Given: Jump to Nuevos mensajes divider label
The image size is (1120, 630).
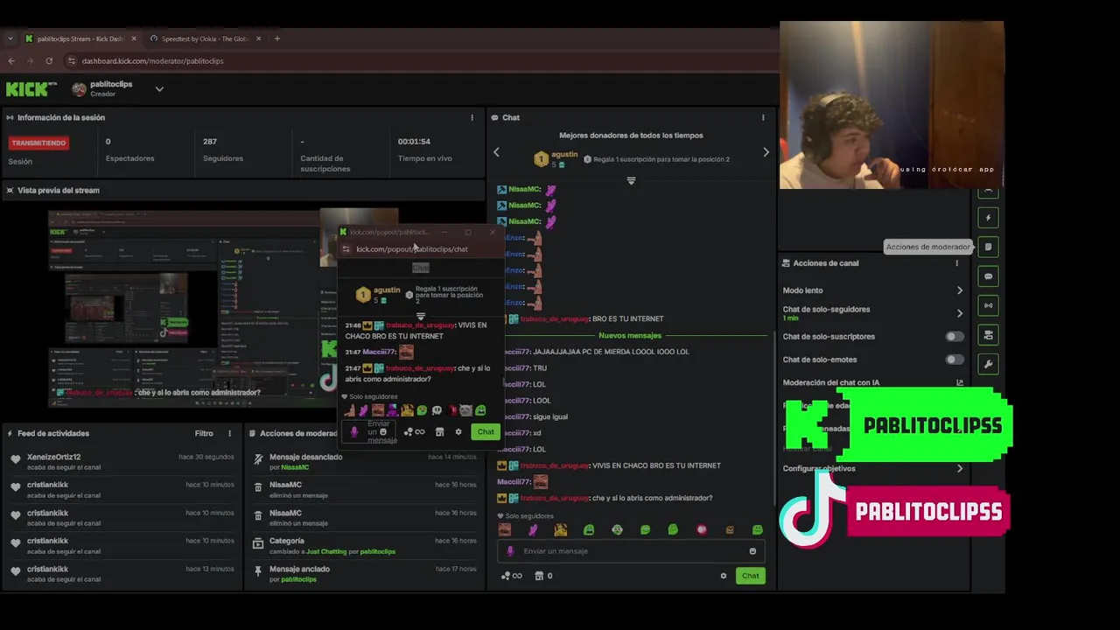Looking at the screenshot, I should [630, 335].
